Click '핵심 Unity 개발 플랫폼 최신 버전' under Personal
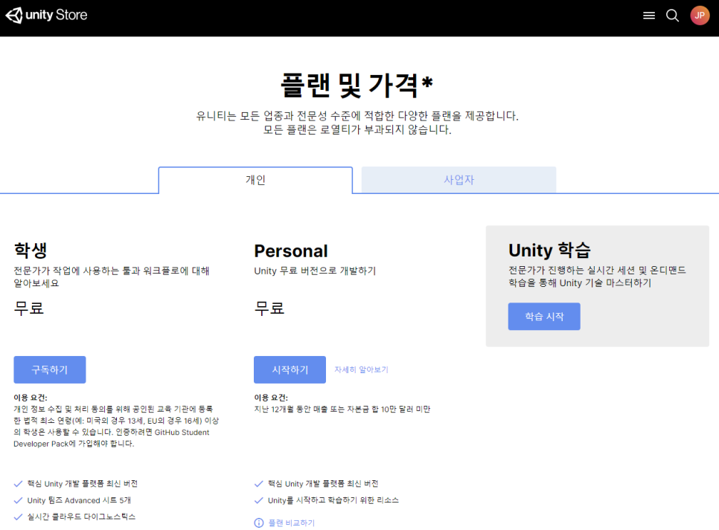The width and height of the screenshot is (719, 530). coord(323,484)
